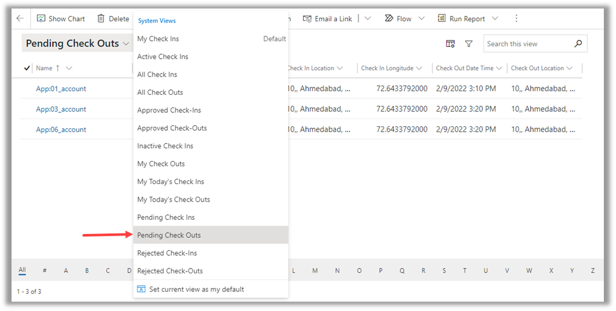This screenshot has height=311, width=616.
Task: Open the more commands ellipsis menu
Action: pyautogui.click(x=516, y=19)
